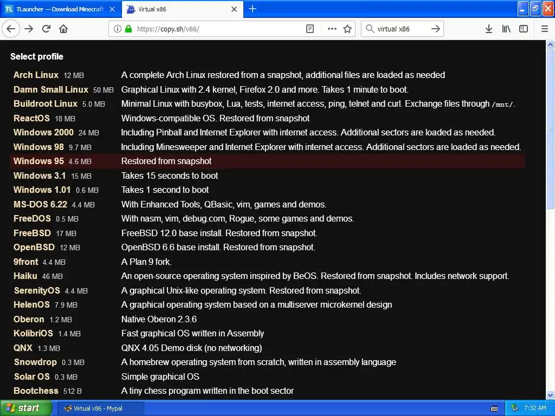
Task: Launch Damn Small Linux profile
Action: 50,89
